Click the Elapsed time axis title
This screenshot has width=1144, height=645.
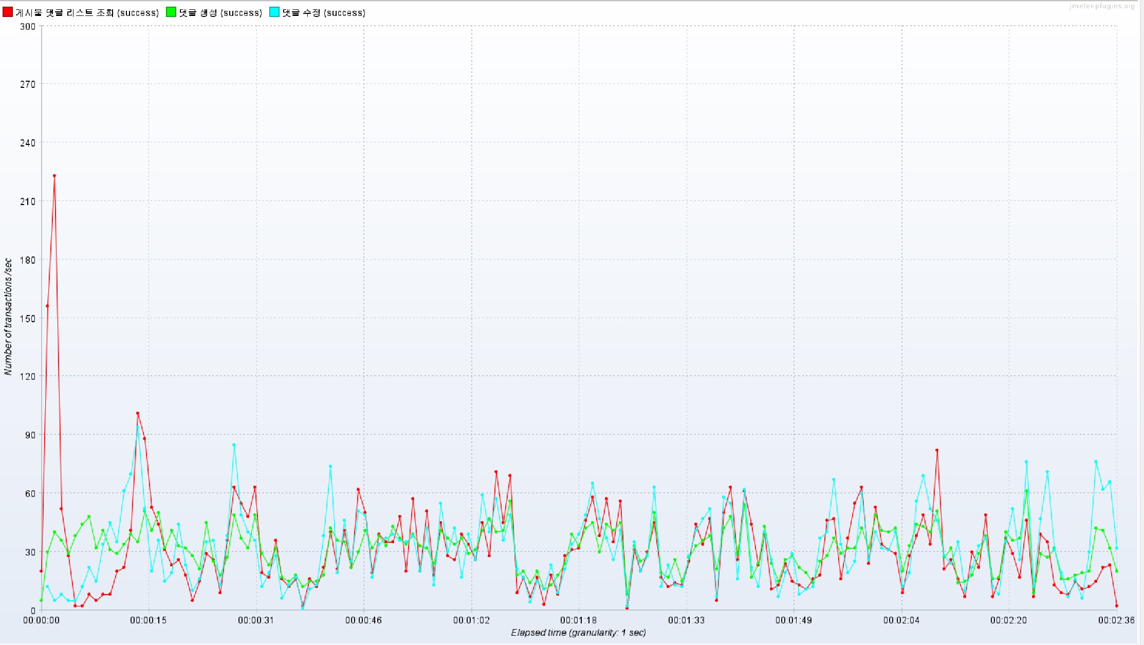[578, 633]
